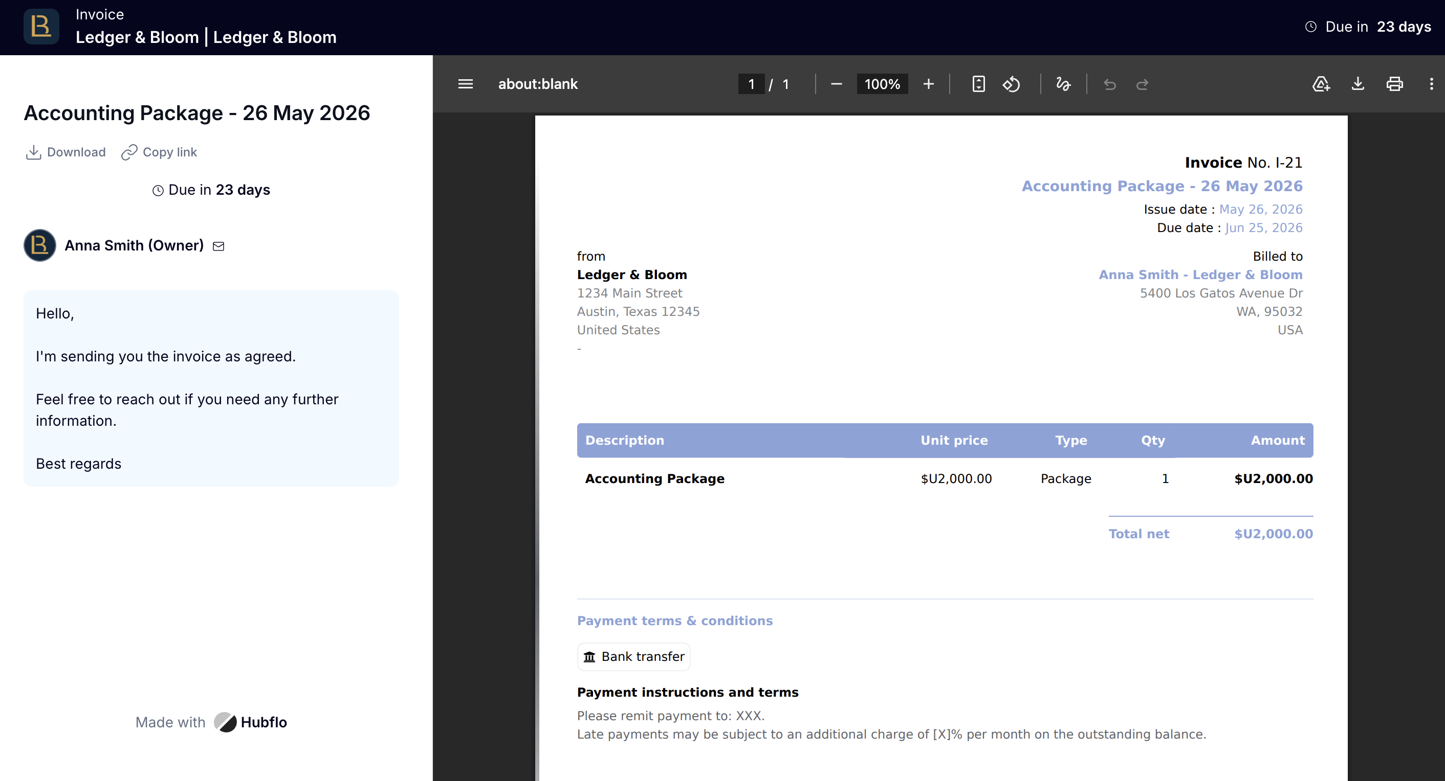Click the Type column header
Viewport: 1445px width, 781px height.
[1071, 441]
